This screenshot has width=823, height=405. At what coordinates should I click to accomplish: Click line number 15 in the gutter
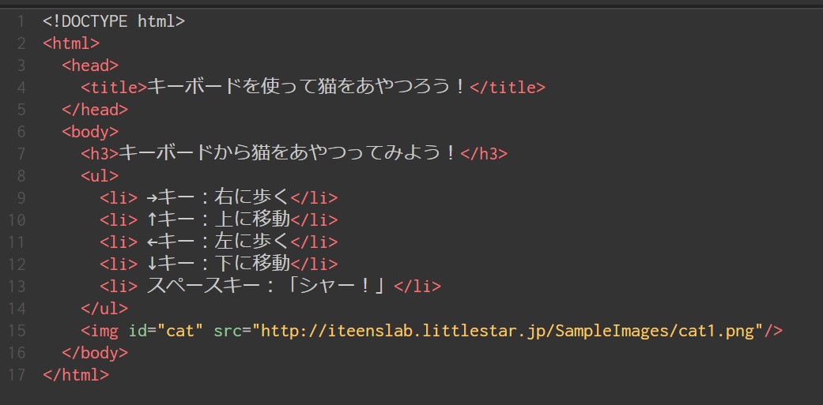click(x=17, y=330)
